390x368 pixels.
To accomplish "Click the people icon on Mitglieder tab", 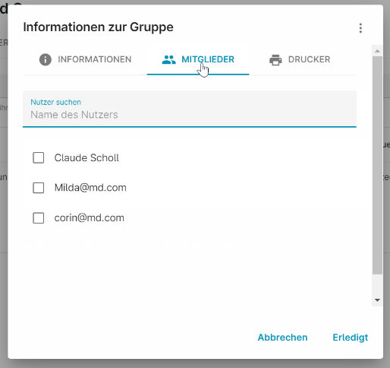I will [x=168, y=59].
